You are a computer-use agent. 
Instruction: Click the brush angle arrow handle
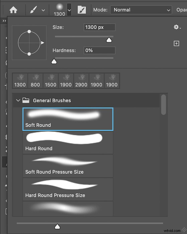coord(43,43)
